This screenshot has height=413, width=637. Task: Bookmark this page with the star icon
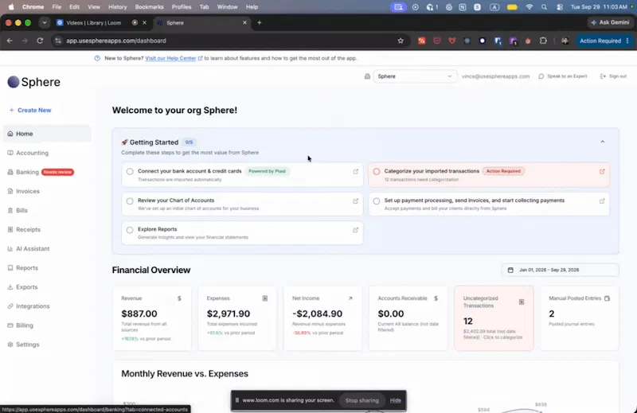[x=401, y=41]
